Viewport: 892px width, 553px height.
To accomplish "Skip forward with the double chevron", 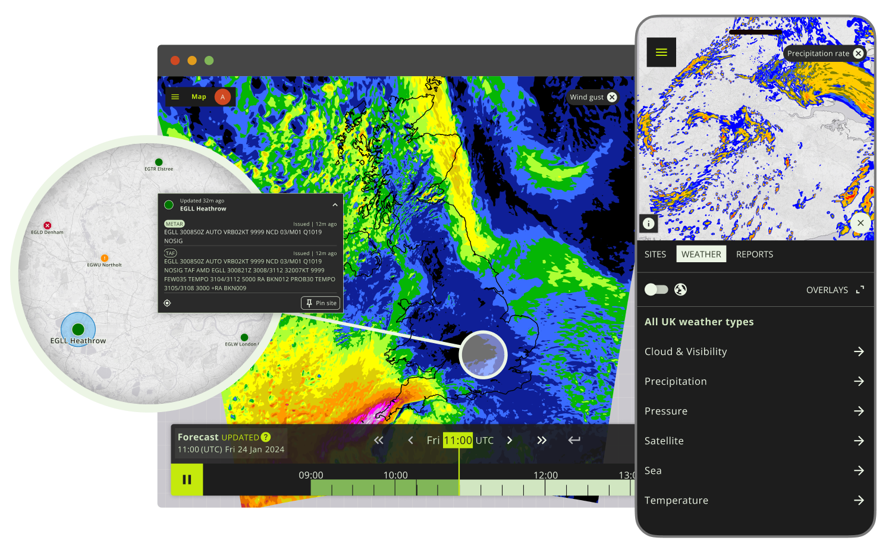I will (x=542, y=440).
